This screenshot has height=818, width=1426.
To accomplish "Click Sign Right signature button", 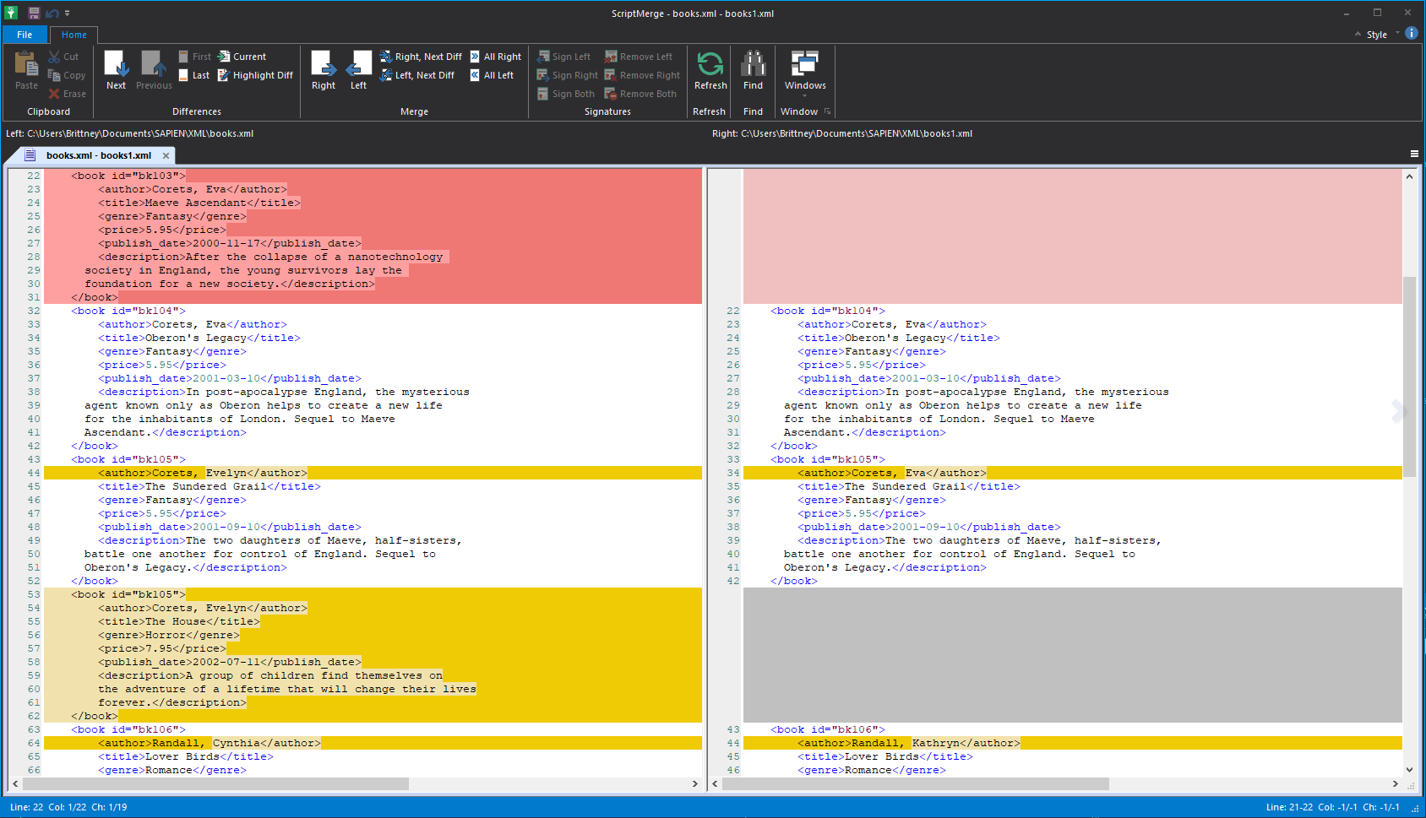I will pyautogui.click(x=568, y=75).
